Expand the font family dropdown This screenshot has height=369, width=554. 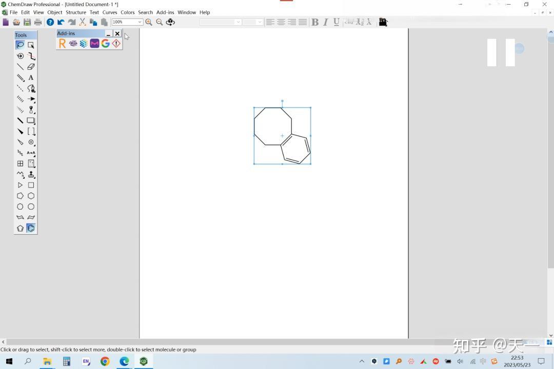click(238, 22)
